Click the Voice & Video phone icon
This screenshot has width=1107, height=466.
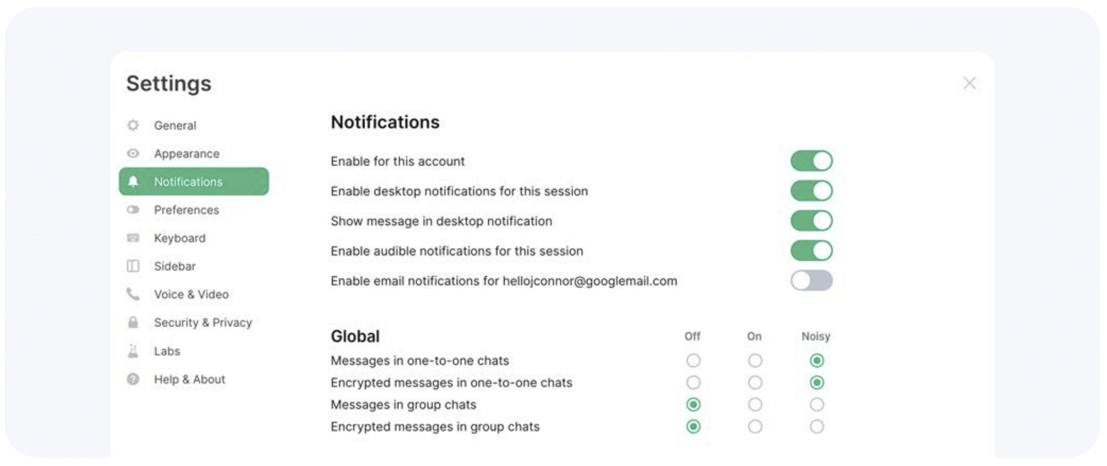pos(133,294)
